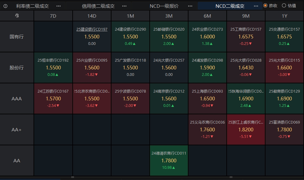
Task: Click the 14D column header
Action: [92, 16]
